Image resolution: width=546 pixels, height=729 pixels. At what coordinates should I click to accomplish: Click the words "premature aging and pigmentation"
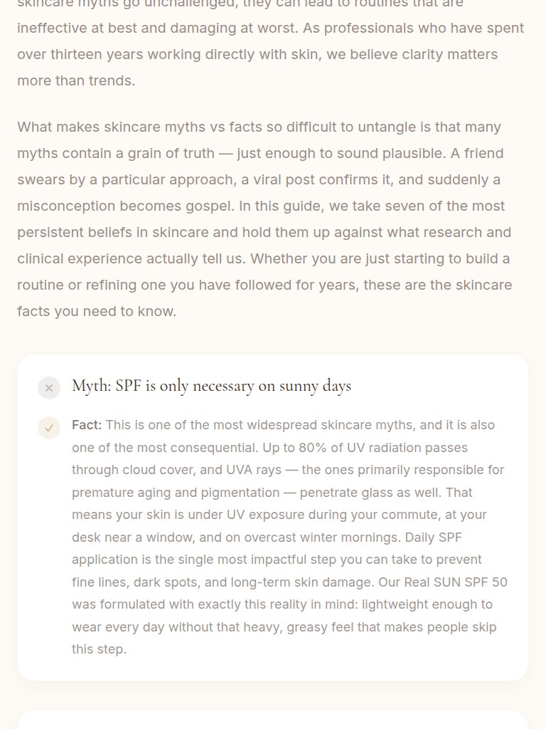(x=176, y=493)
